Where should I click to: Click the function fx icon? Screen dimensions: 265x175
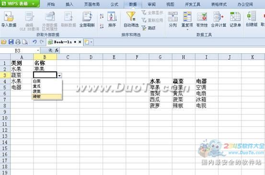57,50
